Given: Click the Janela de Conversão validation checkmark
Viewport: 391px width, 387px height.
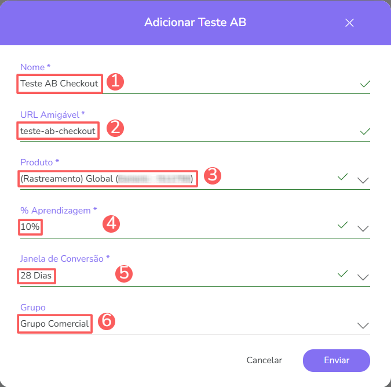Looking at the screenshot, I should (343, 273).
